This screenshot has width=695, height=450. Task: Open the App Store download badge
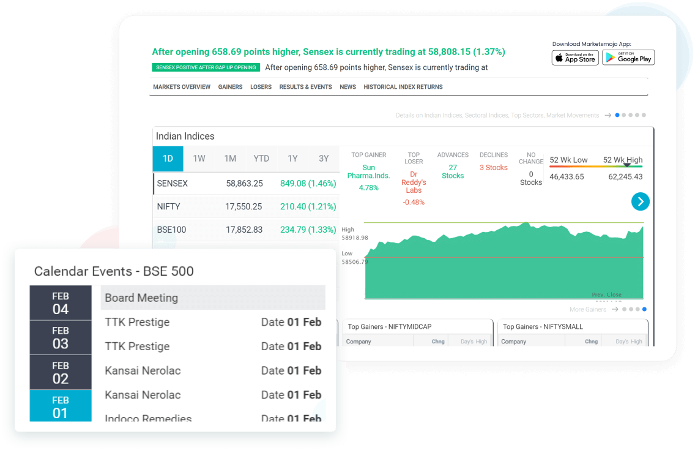(x=575, y=58)
